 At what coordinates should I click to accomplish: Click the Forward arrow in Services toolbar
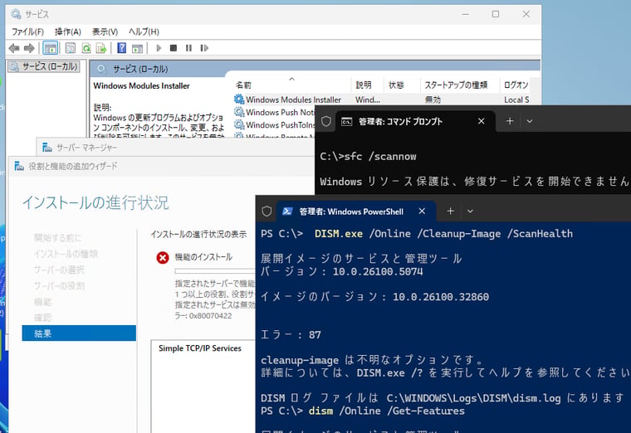pyautogui.click(x=29, y=48)
